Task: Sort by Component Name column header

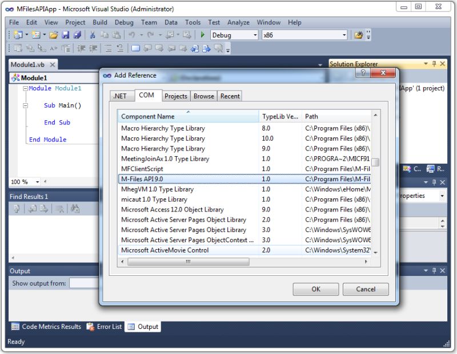Action: [x=188, y=116]
